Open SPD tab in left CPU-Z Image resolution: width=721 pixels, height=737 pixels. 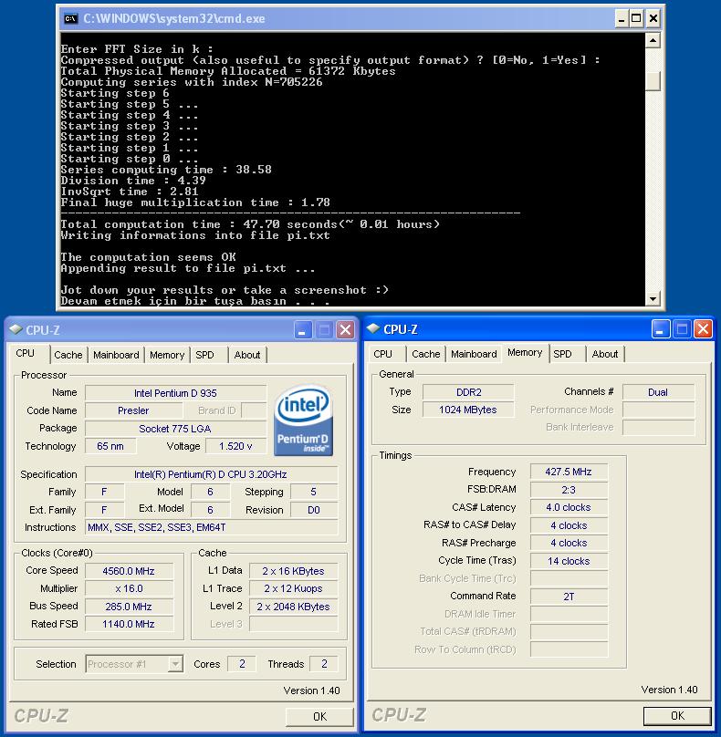point(205,355)
